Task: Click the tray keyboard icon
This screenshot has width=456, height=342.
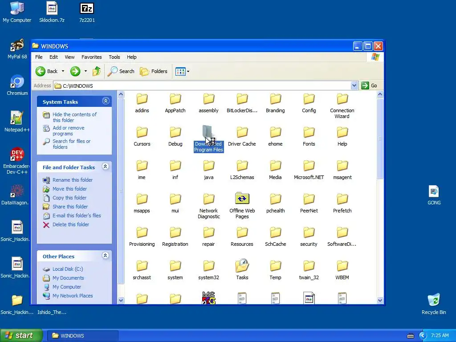Action: 410,336
